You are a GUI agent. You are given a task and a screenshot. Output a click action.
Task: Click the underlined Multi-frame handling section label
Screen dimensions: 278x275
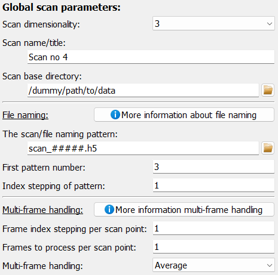[42, 210]
